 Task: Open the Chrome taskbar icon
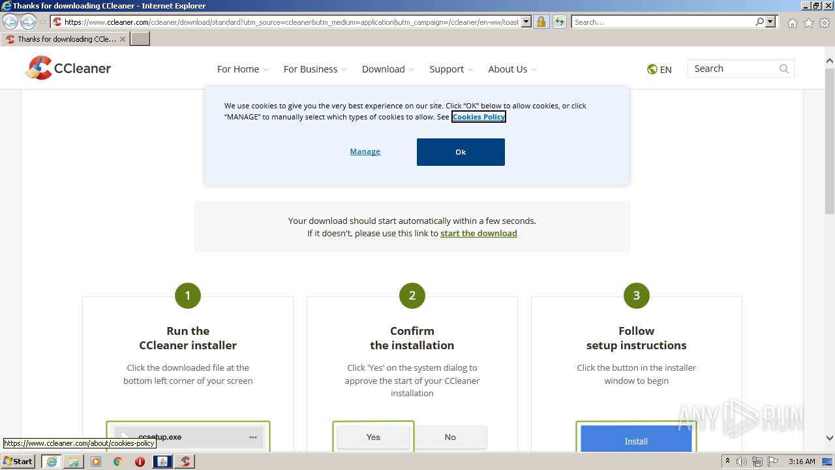(118, 462)
